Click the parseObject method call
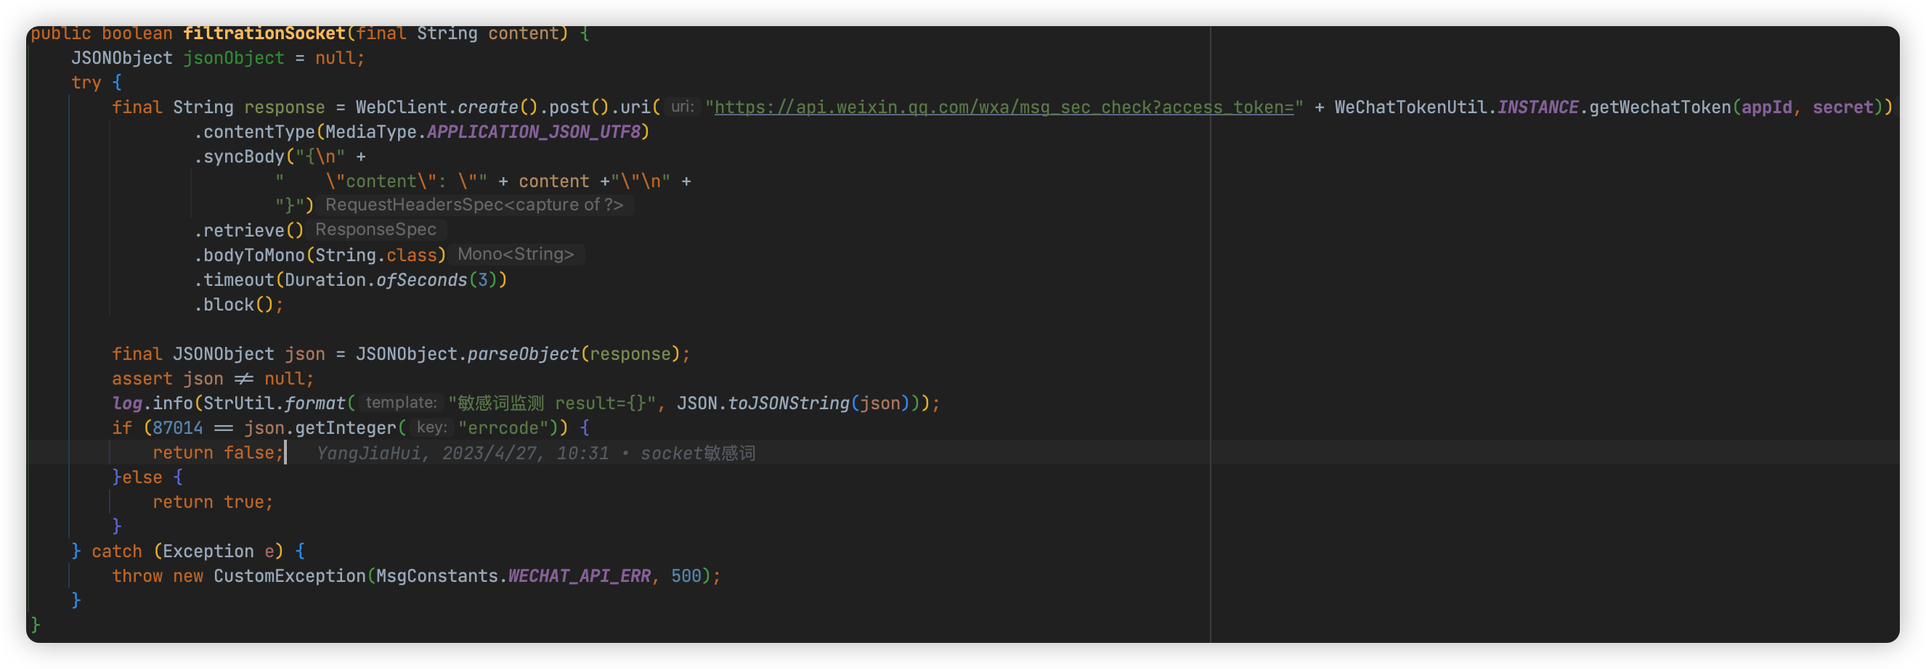The height and width of the screenshot is (669, 1926). tap(523, 354)
